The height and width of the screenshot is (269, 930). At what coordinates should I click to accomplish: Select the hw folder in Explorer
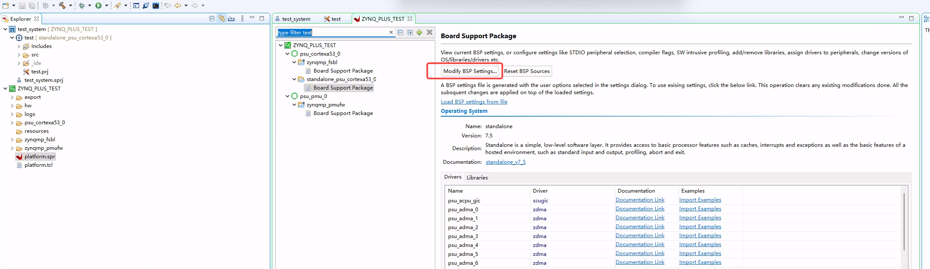pos(24,106)
